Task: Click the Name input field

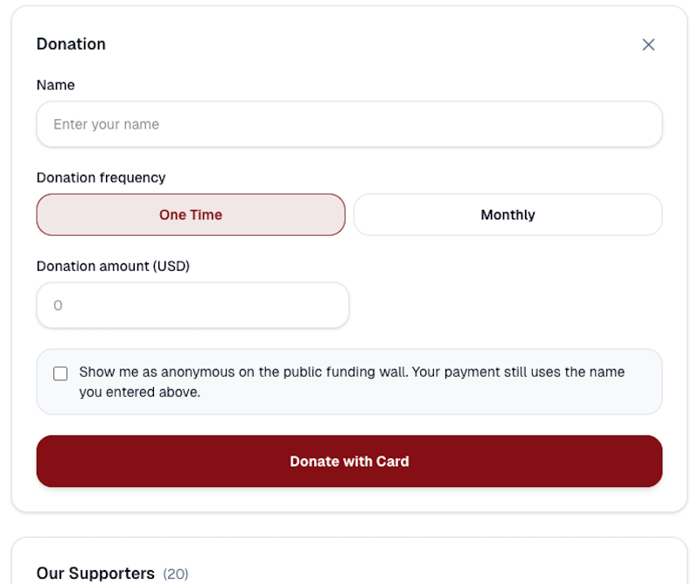Action: (x=349, y=124)
